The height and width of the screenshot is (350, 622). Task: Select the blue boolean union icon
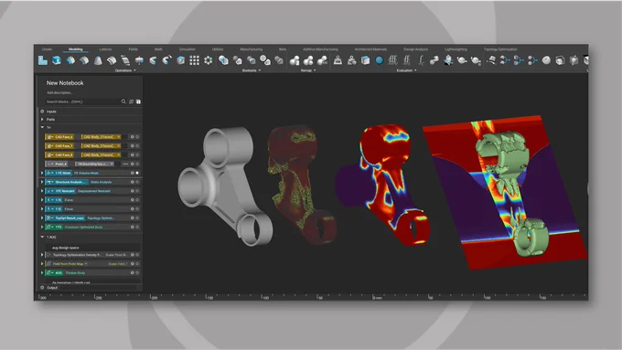[x=223, y=60]
